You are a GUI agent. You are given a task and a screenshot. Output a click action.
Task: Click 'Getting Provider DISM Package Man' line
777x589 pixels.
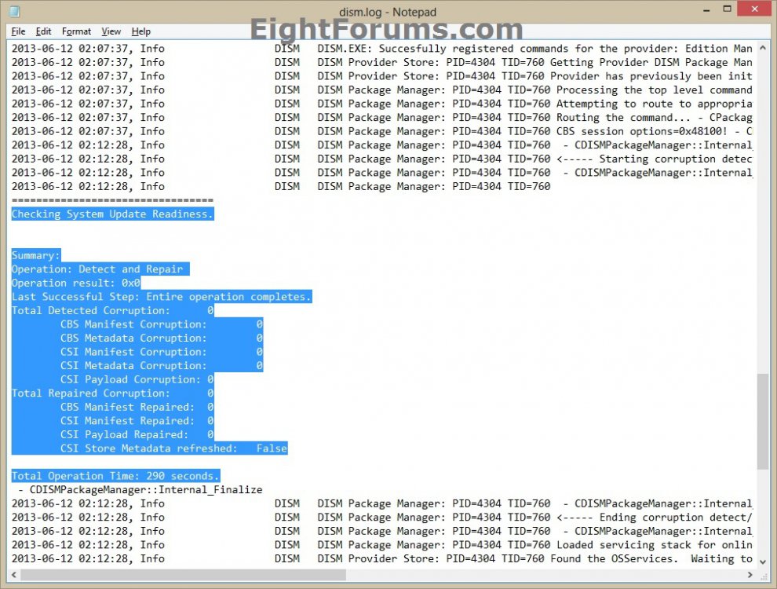coord(381,63)
